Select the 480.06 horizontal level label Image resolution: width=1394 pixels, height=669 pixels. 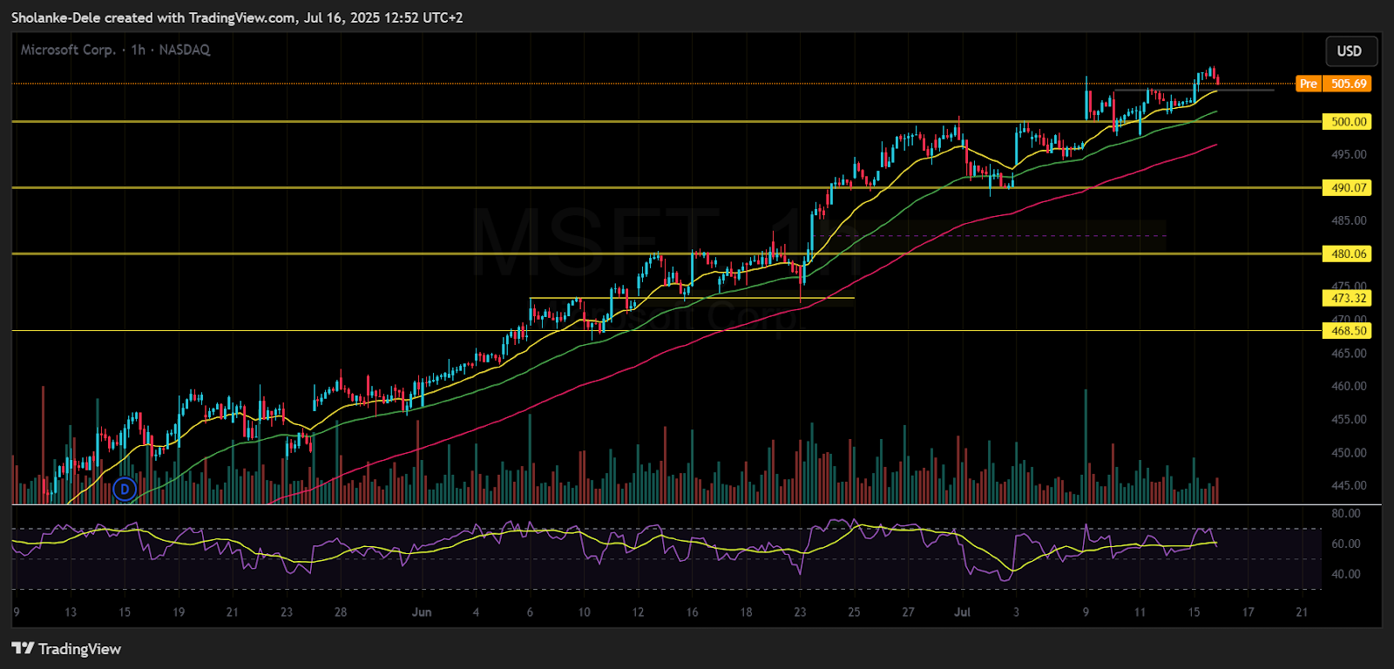point(1348,253)
